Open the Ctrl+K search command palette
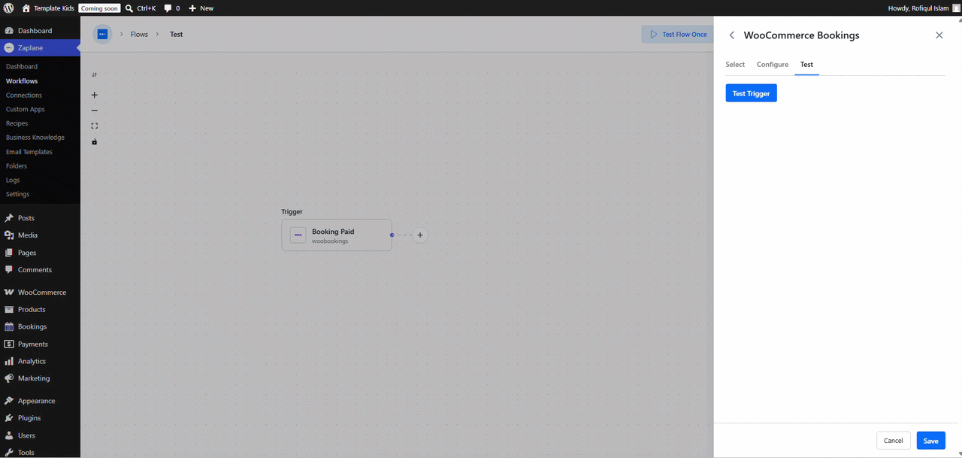 point(141,8)
